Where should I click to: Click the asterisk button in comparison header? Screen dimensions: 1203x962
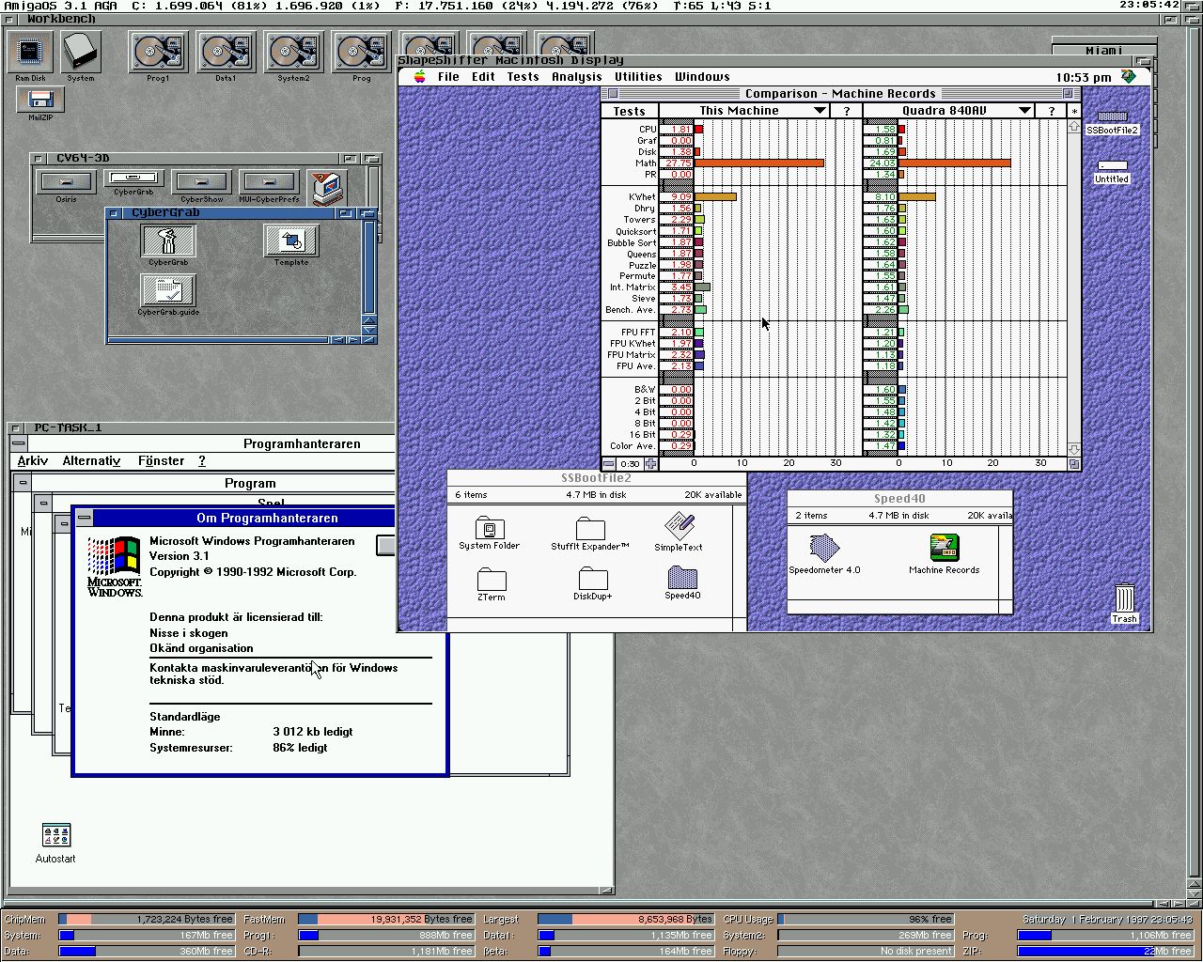pos(1073,111)
